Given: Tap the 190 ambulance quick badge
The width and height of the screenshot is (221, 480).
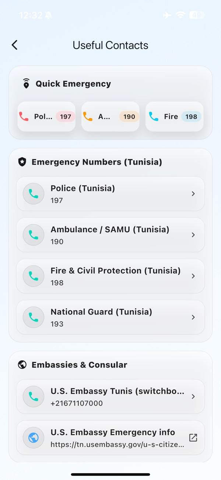Looking at the screenshot, I should (x=129, y=117).
